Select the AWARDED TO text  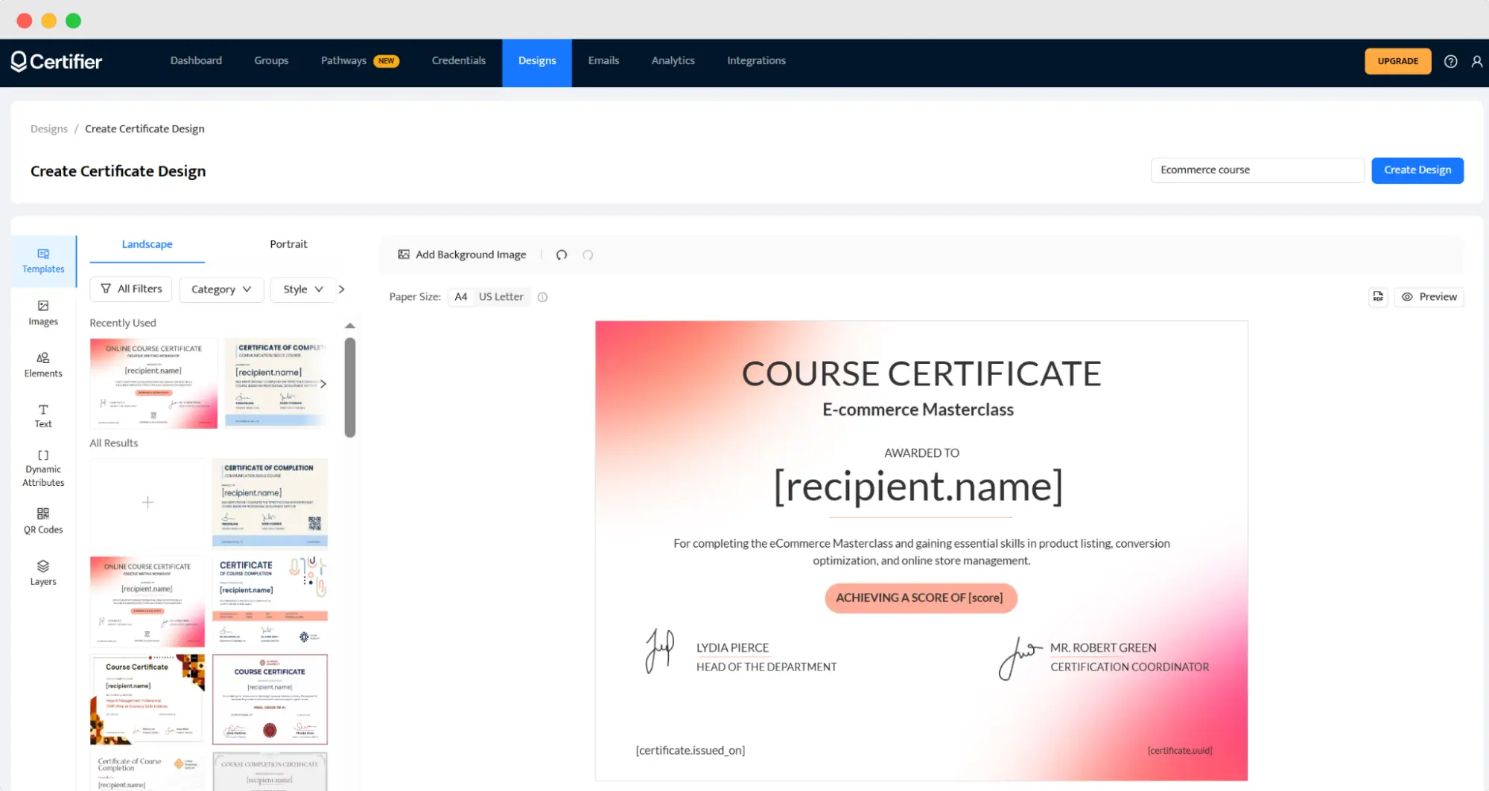[921, 452]
